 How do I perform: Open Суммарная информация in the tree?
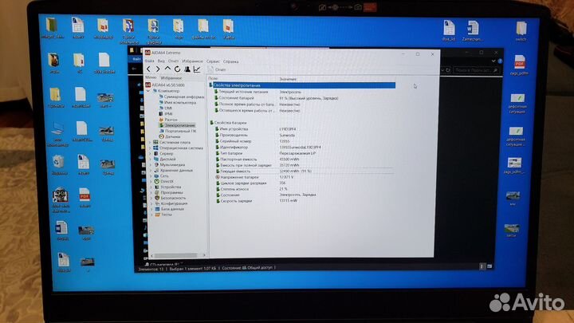click(182, 97)
